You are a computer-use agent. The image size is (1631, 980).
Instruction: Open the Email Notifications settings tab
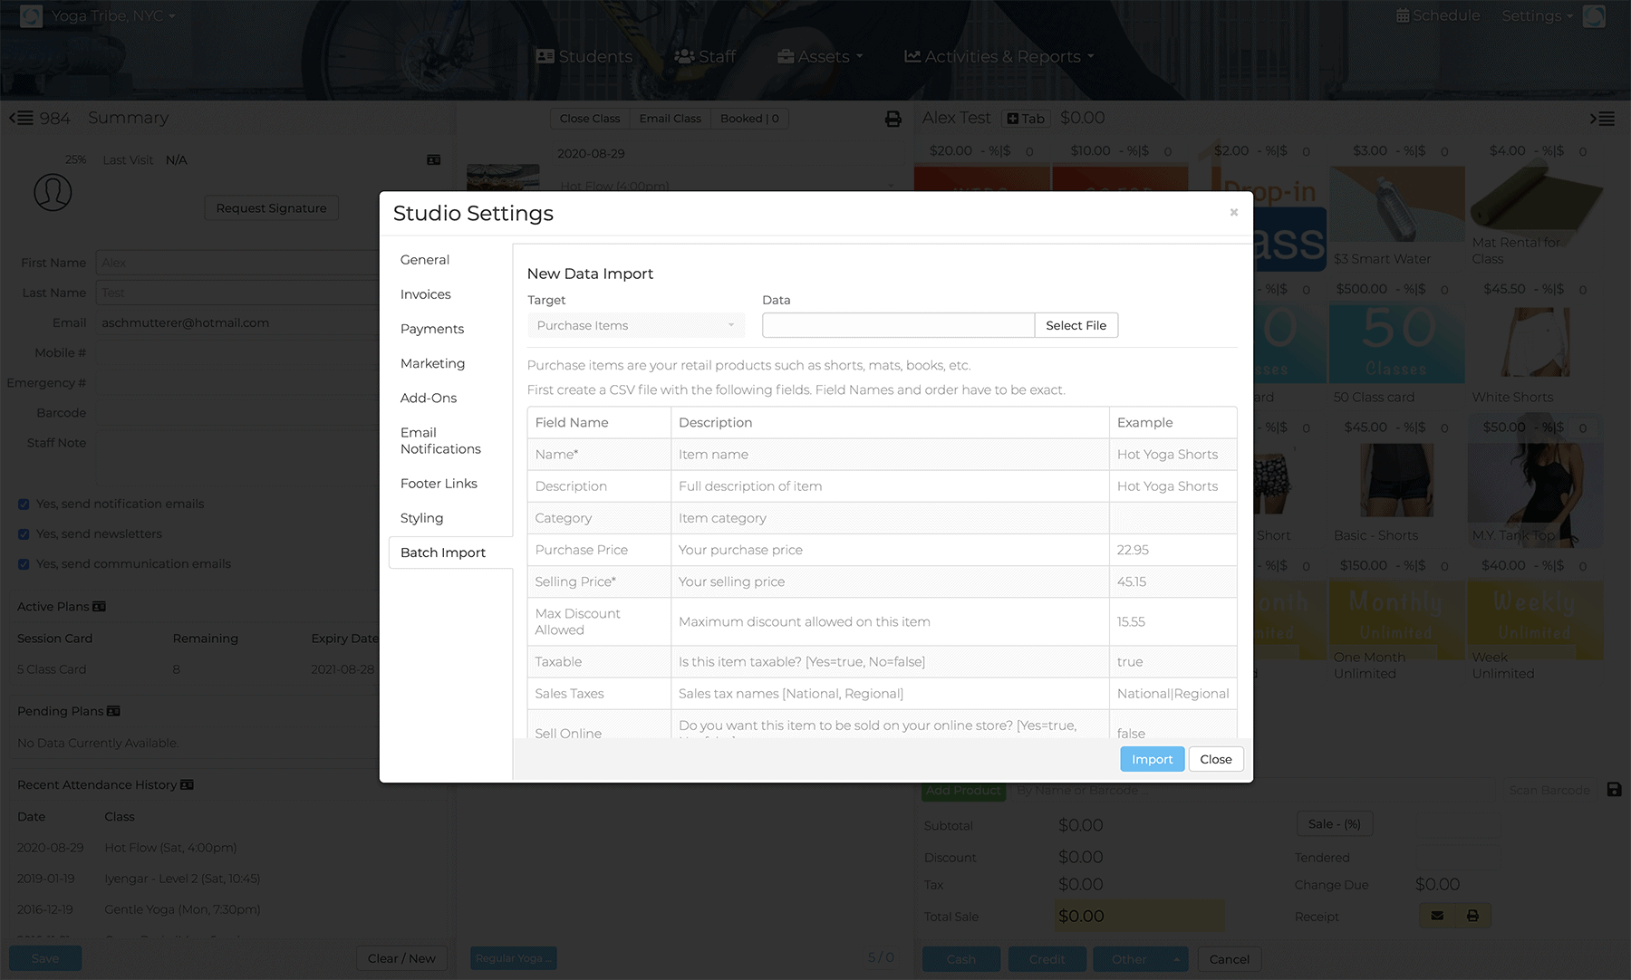[440, 441]
